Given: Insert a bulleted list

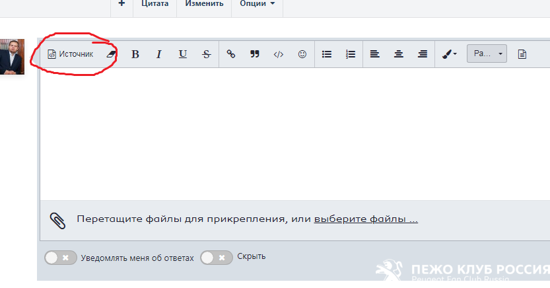Looking at the screenshot, I should [327, 54].
